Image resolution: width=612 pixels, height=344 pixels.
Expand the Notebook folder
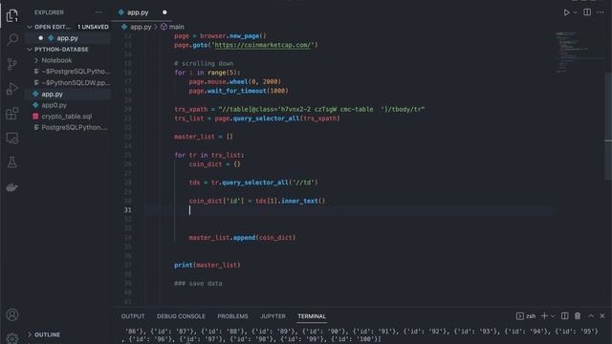tap(56, 60)
